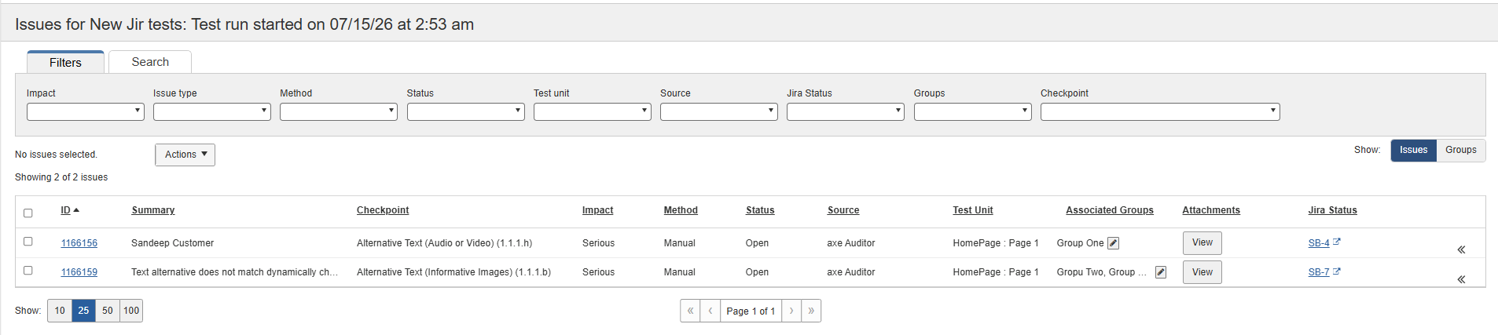Show Groups view toggle
This screenshot has height=335, width=1498.
pyautogui.click(x=1461, y=150)
